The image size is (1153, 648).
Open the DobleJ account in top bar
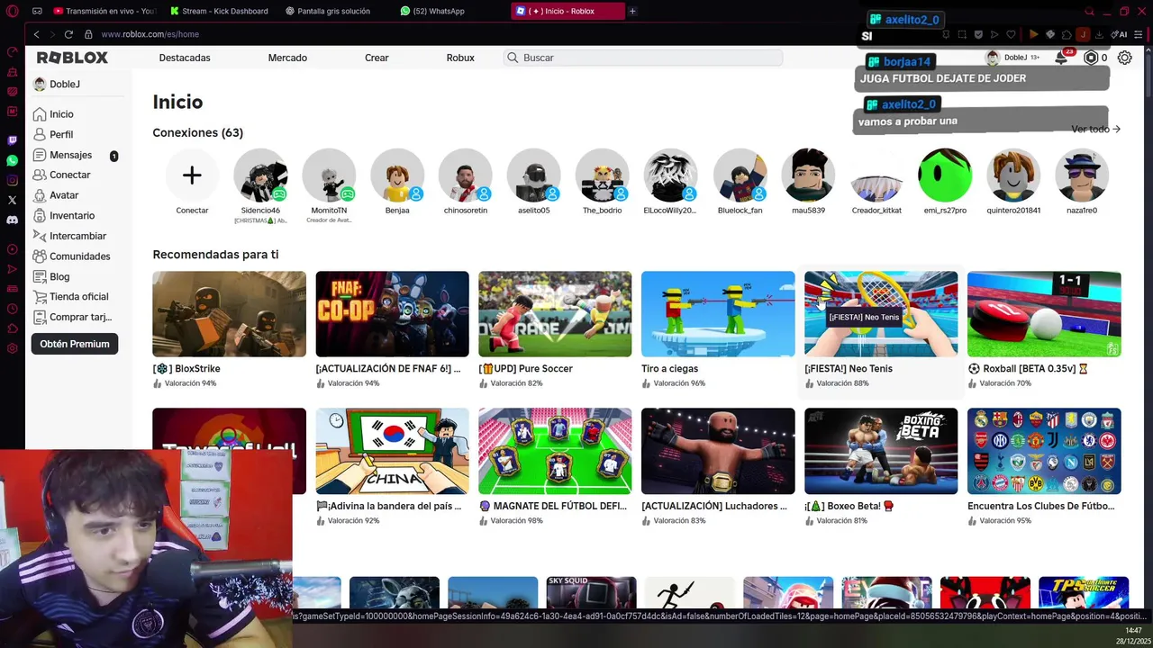coord(1012,58)
